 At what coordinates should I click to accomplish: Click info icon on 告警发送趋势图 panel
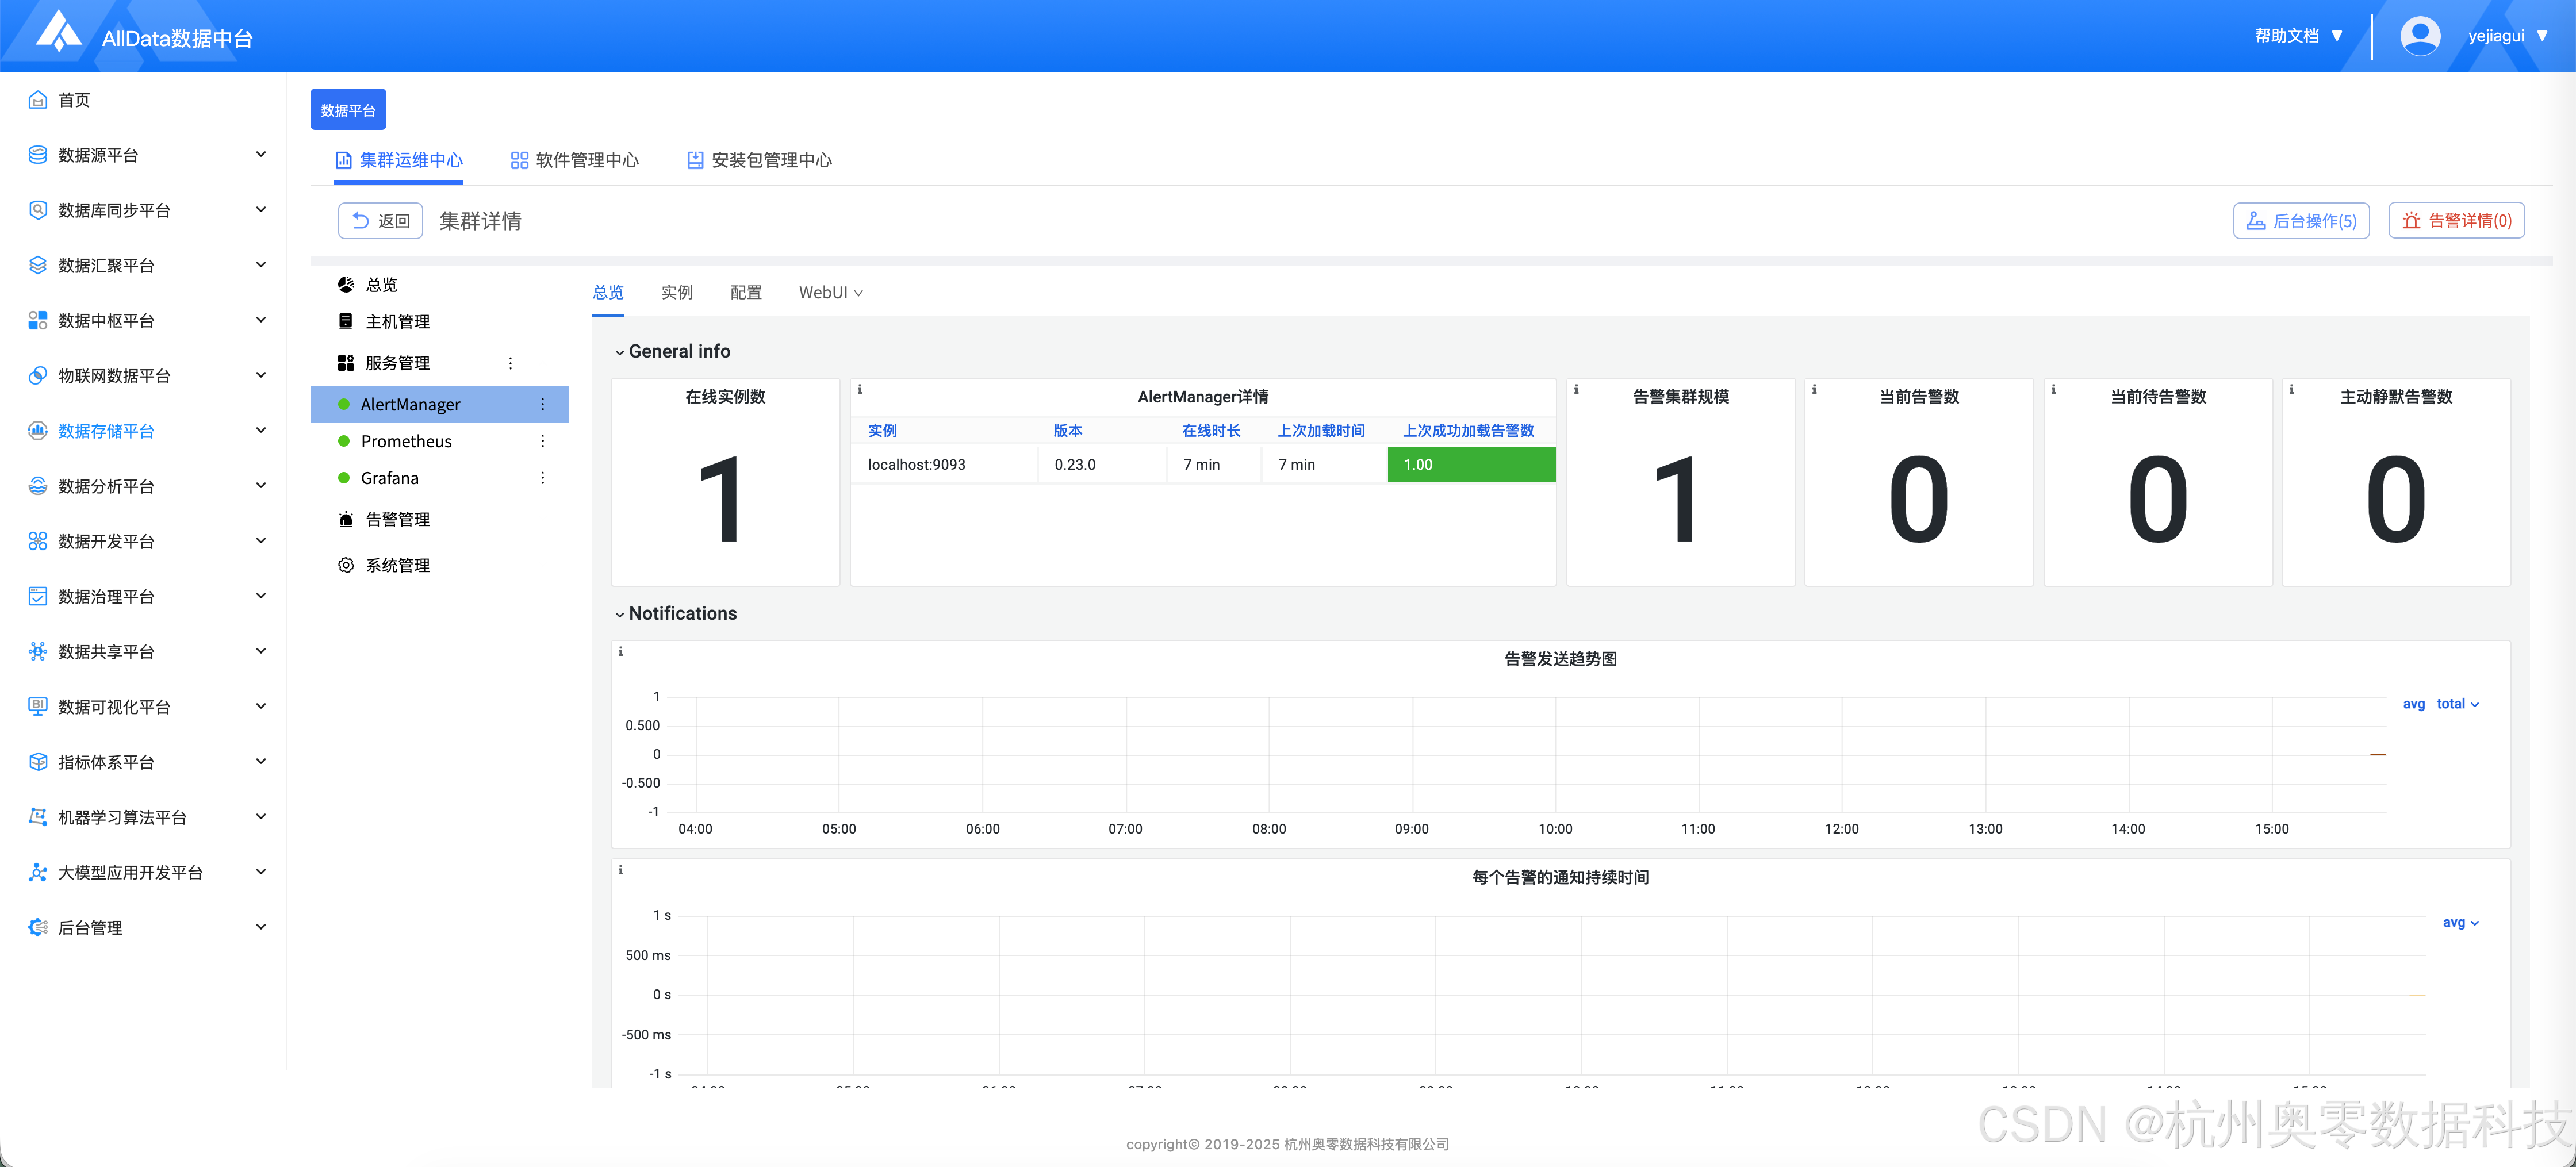[621, 652]
